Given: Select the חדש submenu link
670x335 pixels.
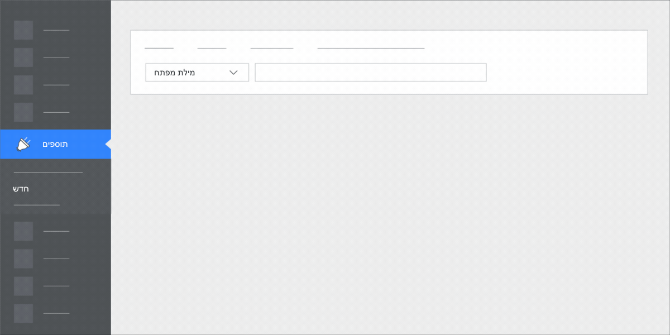Looking at the screenshot, I should coord(21,189).
